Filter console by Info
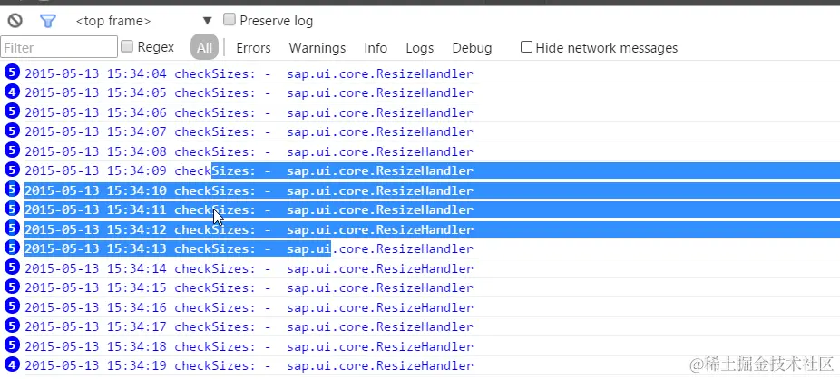Image resolution: width=840 pixels, height=379 pixels. click(x=376, y=48)
